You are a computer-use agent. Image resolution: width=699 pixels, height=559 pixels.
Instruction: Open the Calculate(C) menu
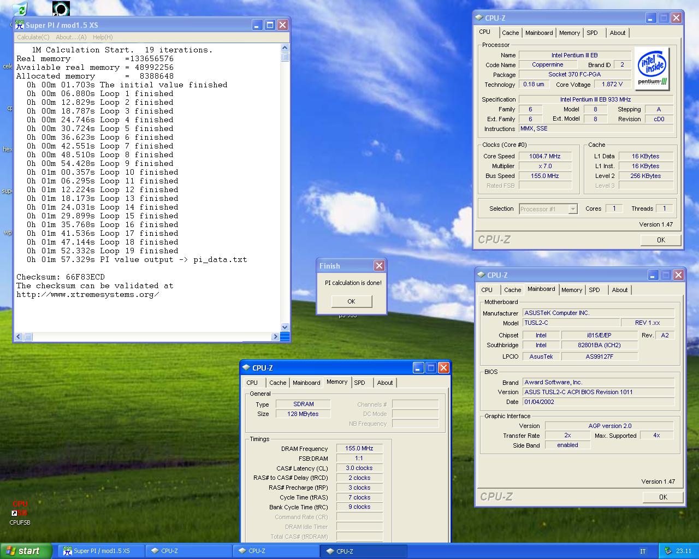pos(33,37)
